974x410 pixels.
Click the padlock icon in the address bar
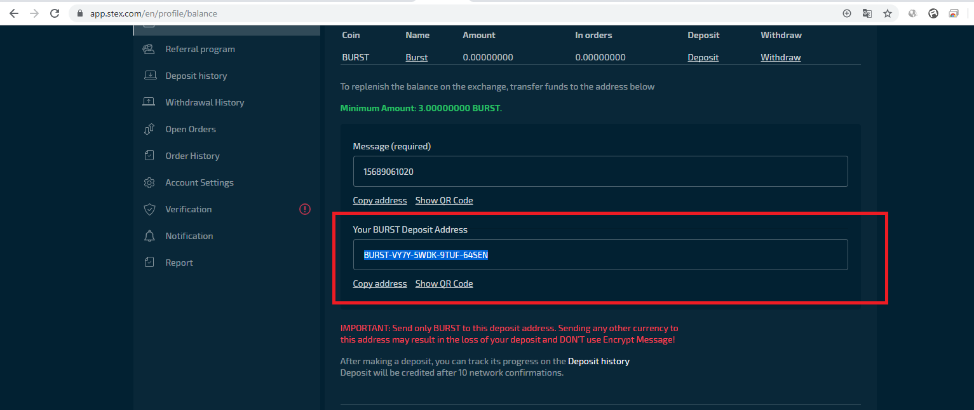click(x=79, y=13)
